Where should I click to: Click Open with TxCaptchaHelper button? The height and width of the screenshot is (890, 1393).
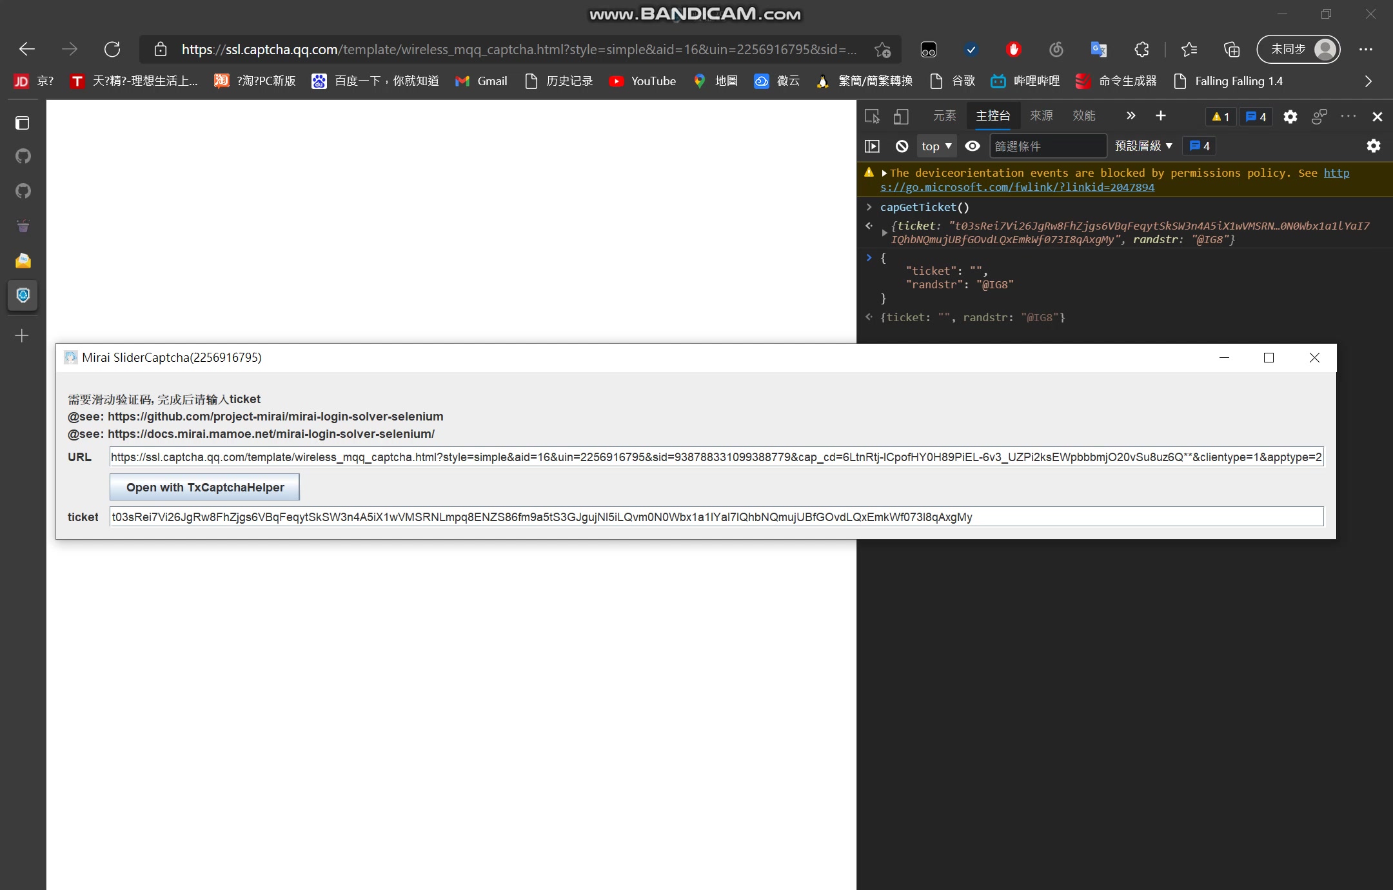click(x=205, y=487)
